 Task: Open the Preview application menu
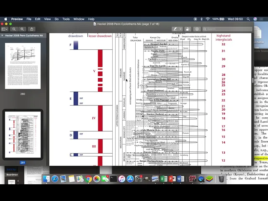(17, 19)
